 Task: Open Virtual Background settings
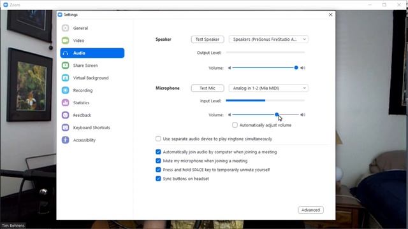pos(92,78)
